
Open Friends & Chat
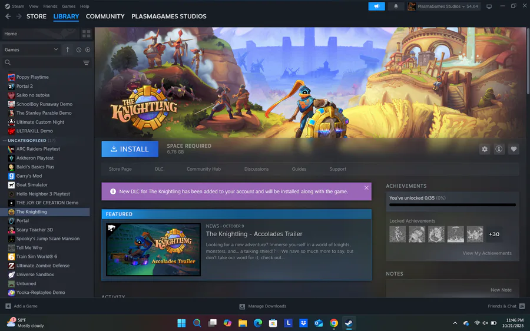[x=506, y=306]
